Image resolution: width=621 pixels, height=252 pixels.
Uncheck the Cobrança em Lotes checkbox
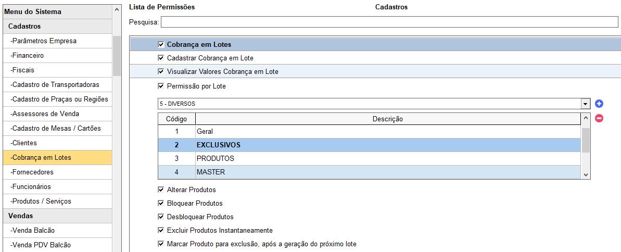(161, 44)
